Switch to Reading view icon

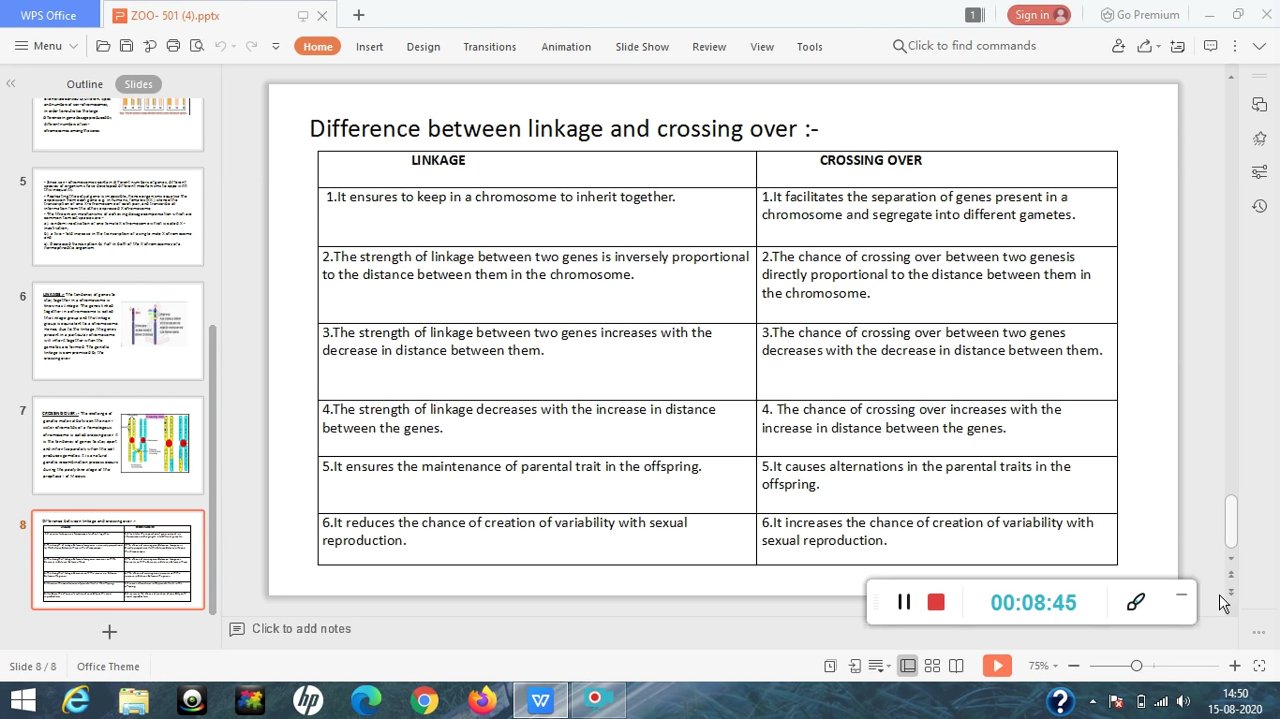[956, 666]
